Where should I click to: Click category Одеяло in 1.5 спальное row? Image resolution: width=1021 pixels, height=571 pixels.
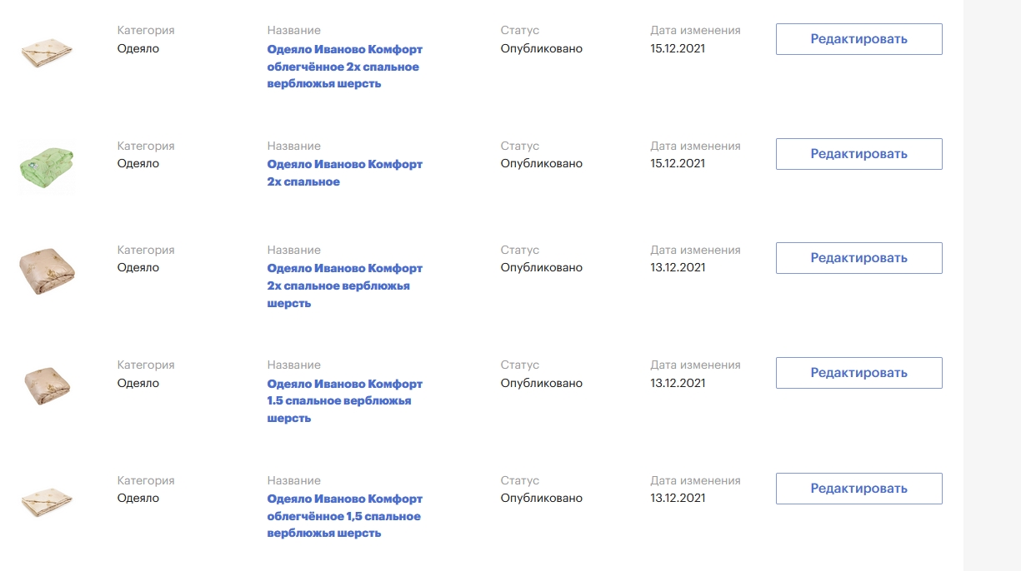pyautogui.click(x=138, y=384)
